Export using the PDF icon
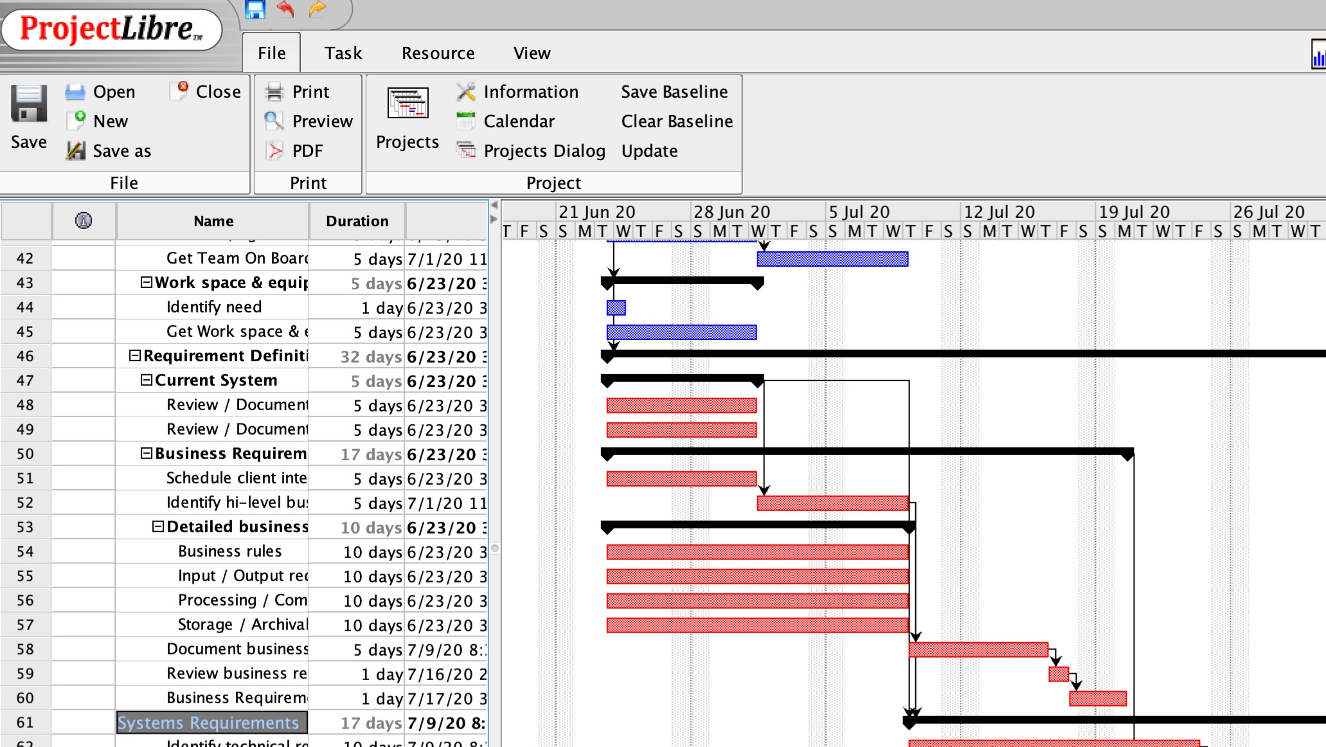This screenshot has height=747, width=1326. coord(274,150)
